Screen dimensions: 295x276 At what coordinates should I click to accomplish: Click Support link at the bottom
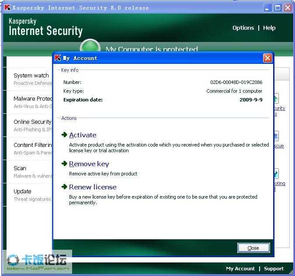click(x=274, y=269)
